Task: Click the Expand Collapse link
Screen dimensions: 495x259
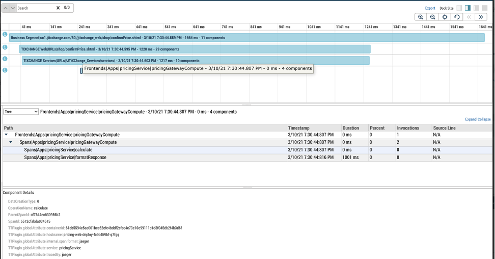Action: (x=478, y=119)
